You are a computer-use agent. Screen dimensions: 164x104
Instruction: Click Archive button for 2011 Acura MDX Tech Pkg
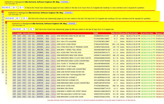pos(53,53)
